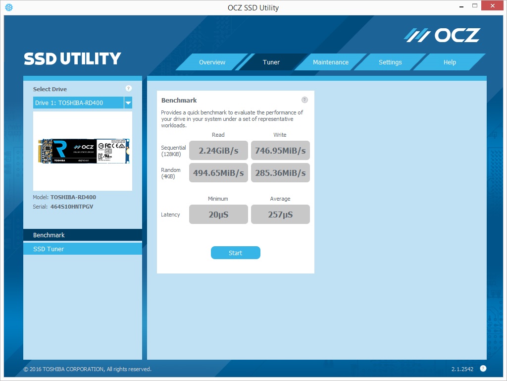Click the minimum latency value 20µS
The height and width of the screenshot is (381, 507).
coord(218,214)
